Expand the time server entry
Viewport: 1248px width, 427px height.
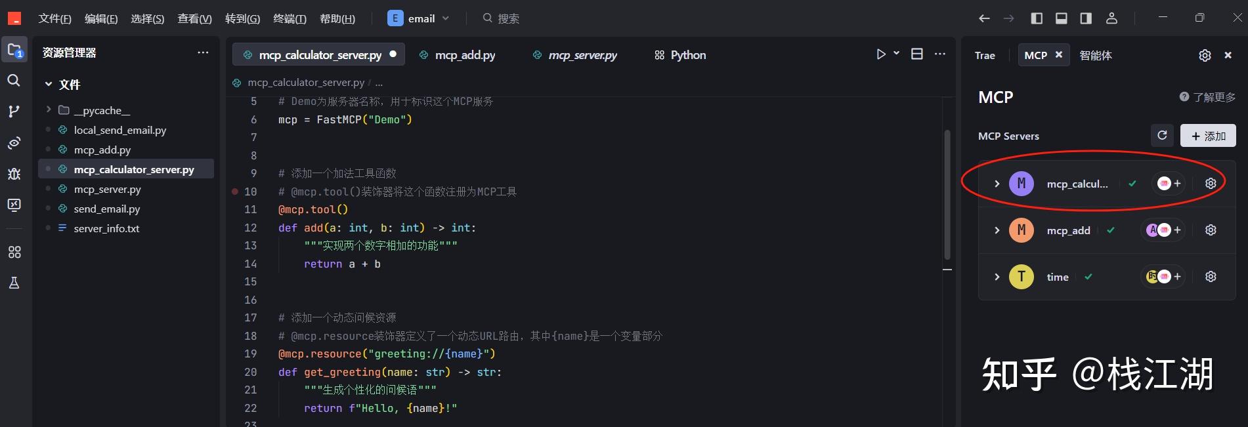click(x=997, y=277)
